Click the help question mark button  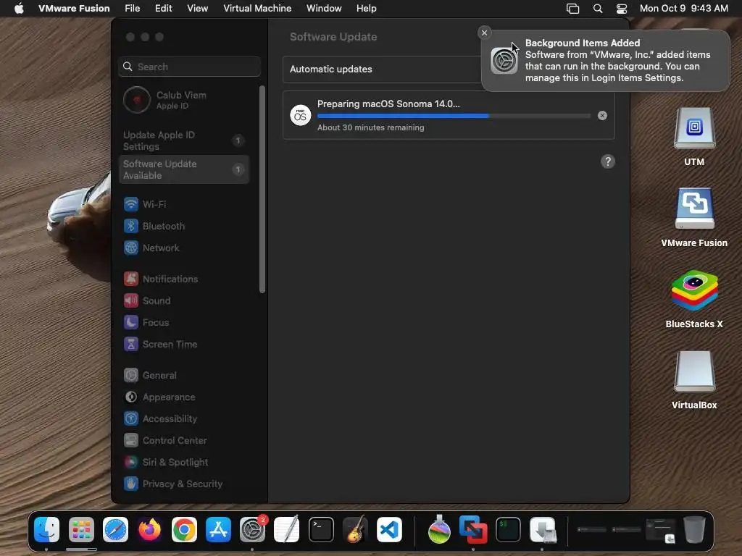[608, 161]
